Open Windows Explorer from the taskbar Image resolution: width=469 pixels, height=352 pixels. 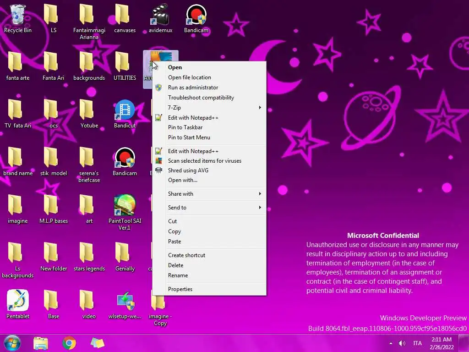[41, 343]
